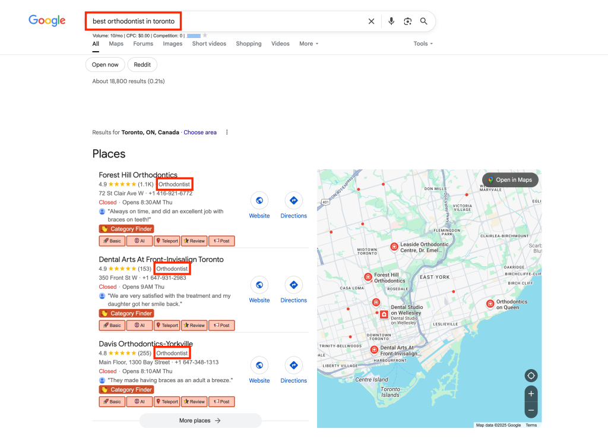The width and height of the screenshot is (608, 438).
Task: Switch to the Maps tab
Action: coord(116,44)
